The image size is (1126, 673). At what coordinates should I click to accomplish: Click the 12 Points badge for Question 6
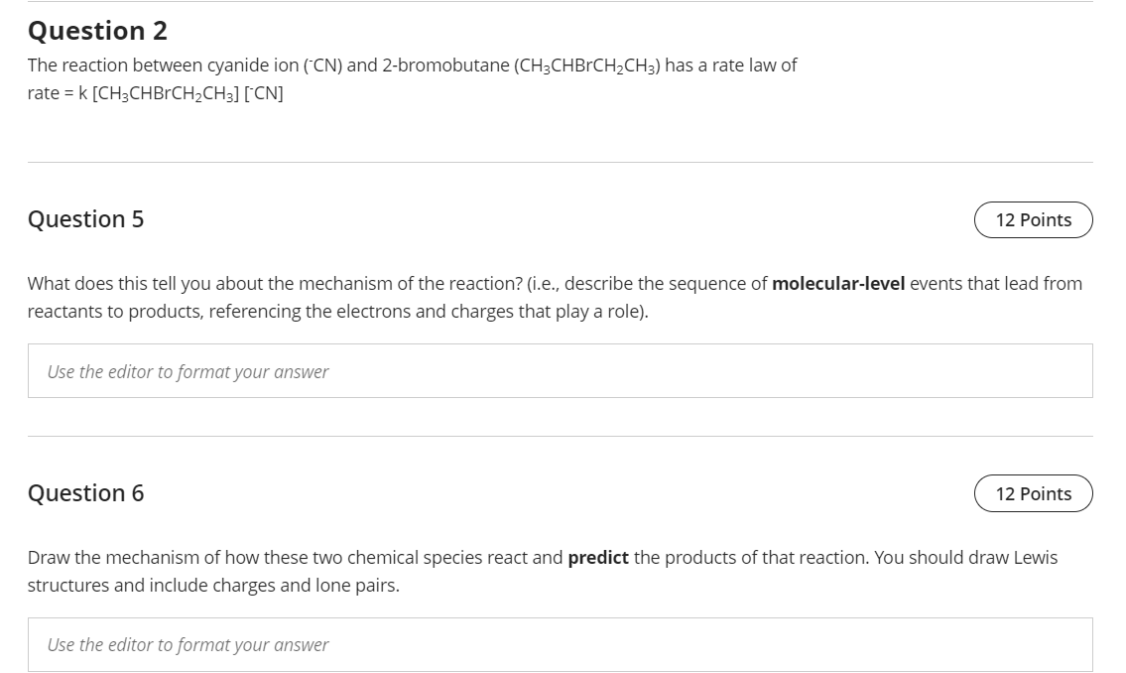(1033, 493)
